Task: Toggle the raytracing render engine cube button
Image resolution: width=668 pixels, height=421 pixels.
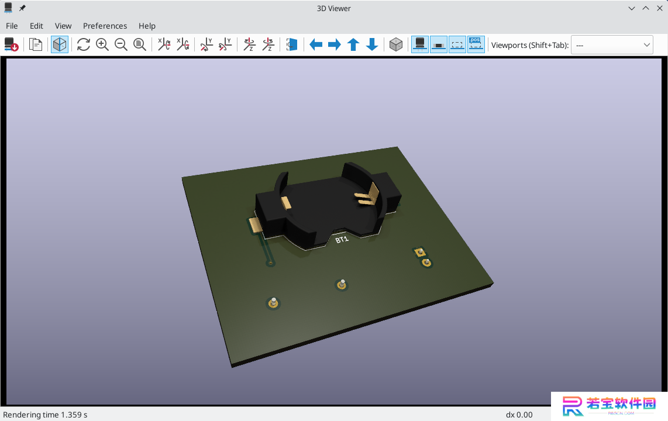Action: (x=60, y=44)
